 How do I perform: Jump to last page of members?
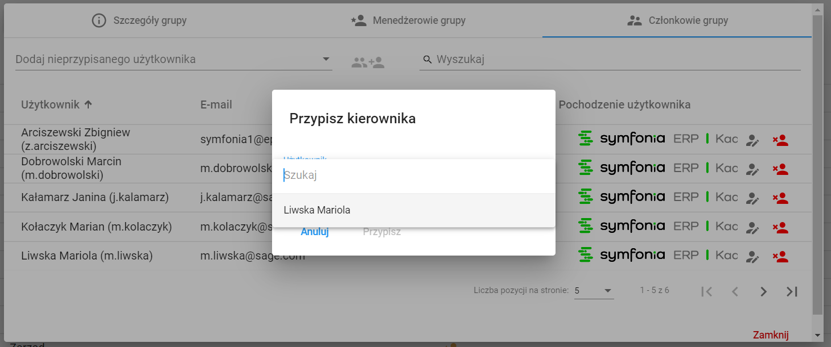(792, 291)
